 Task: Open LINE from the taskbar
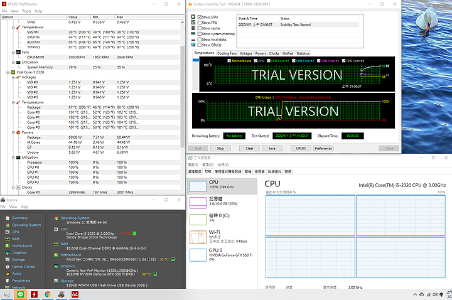coord(21,294)
